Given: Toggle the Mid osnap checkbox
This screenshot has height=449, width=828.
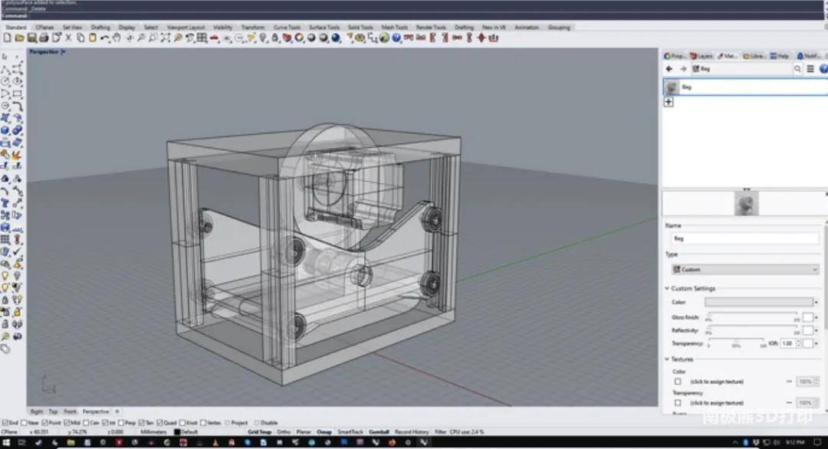Looking at the screenshot, I should click(x=67, y=423).
